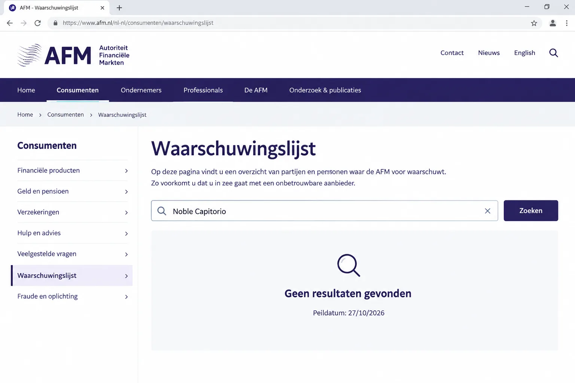Click the Waarschuwingslijst page heading
Screen dimensions: 575x383
point(233,149)
